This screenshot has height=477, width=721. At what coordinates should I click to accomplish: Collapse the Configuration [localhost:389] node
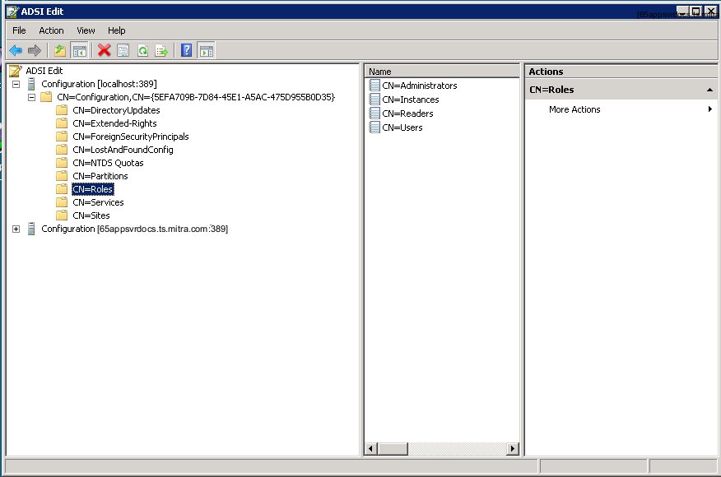click(x=16, y=84)
